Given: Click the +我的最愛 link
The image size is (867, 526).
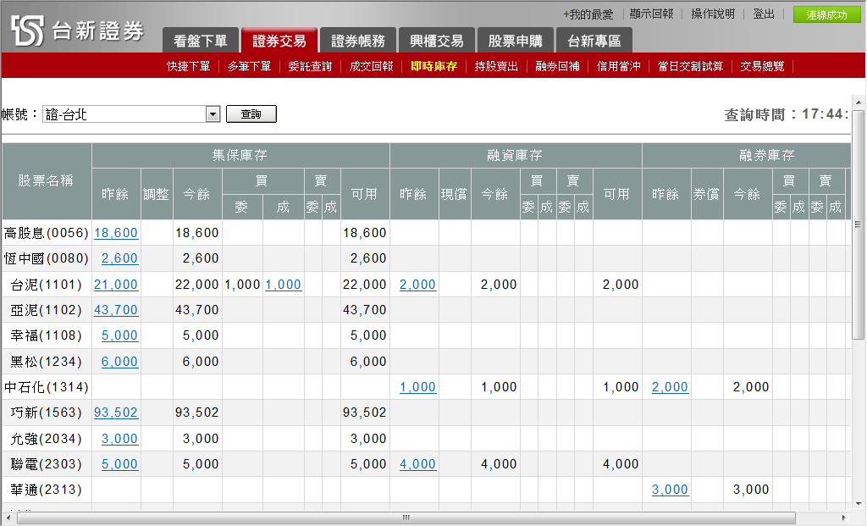Looking at the screenshot, I should point(588,14).
